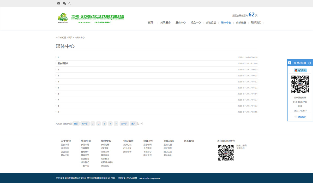Click the 后一页 next page button

coord(124,124)
